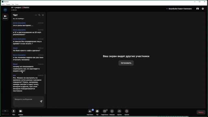The height and width of the screenshot is (117, 208).
Task: Close the Чат panel
Action: 43,15
